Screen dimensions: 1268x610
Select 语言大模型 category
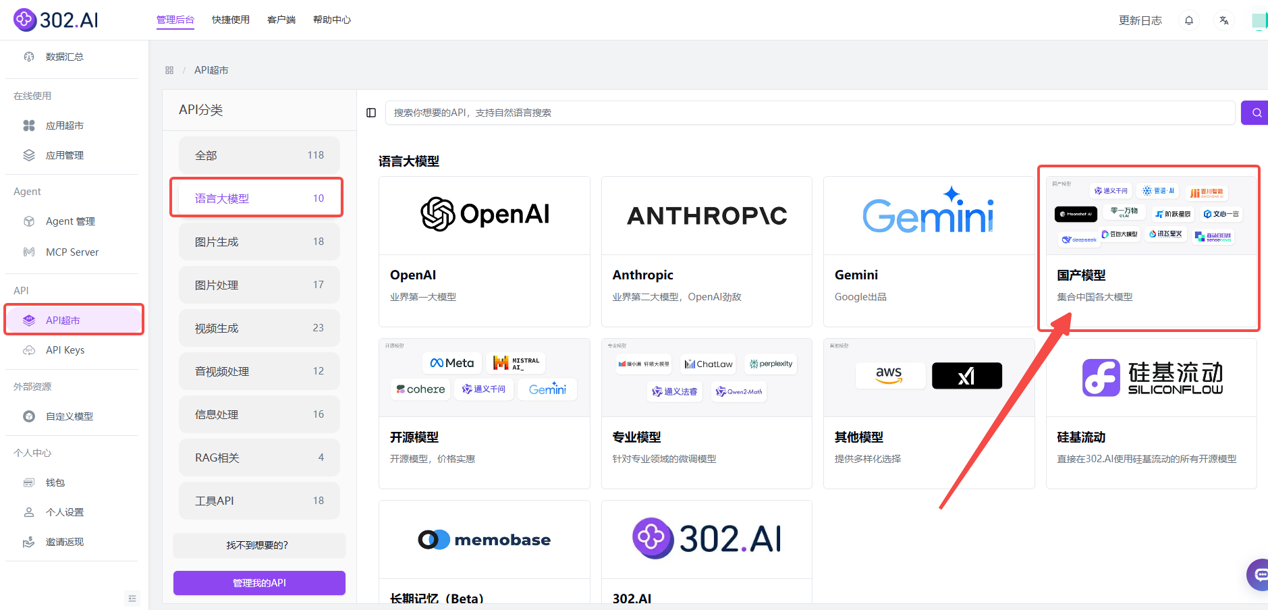259,198
